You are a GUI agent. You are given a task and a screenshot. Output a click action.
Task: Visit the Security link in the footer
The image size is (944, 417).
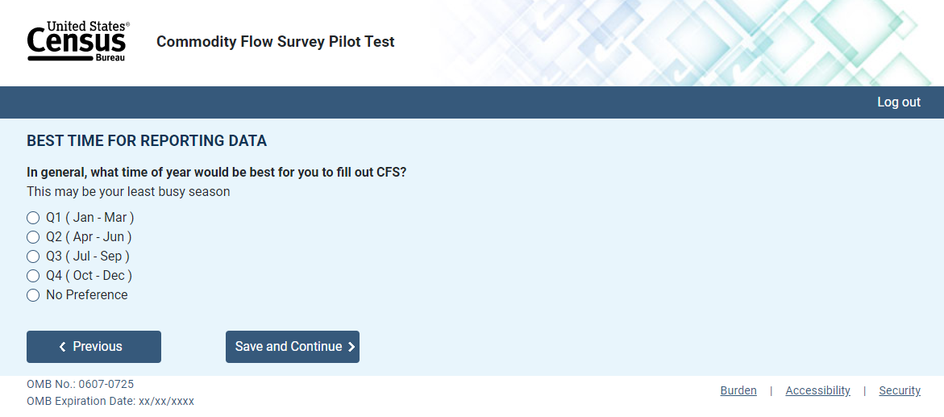[900, 390]
